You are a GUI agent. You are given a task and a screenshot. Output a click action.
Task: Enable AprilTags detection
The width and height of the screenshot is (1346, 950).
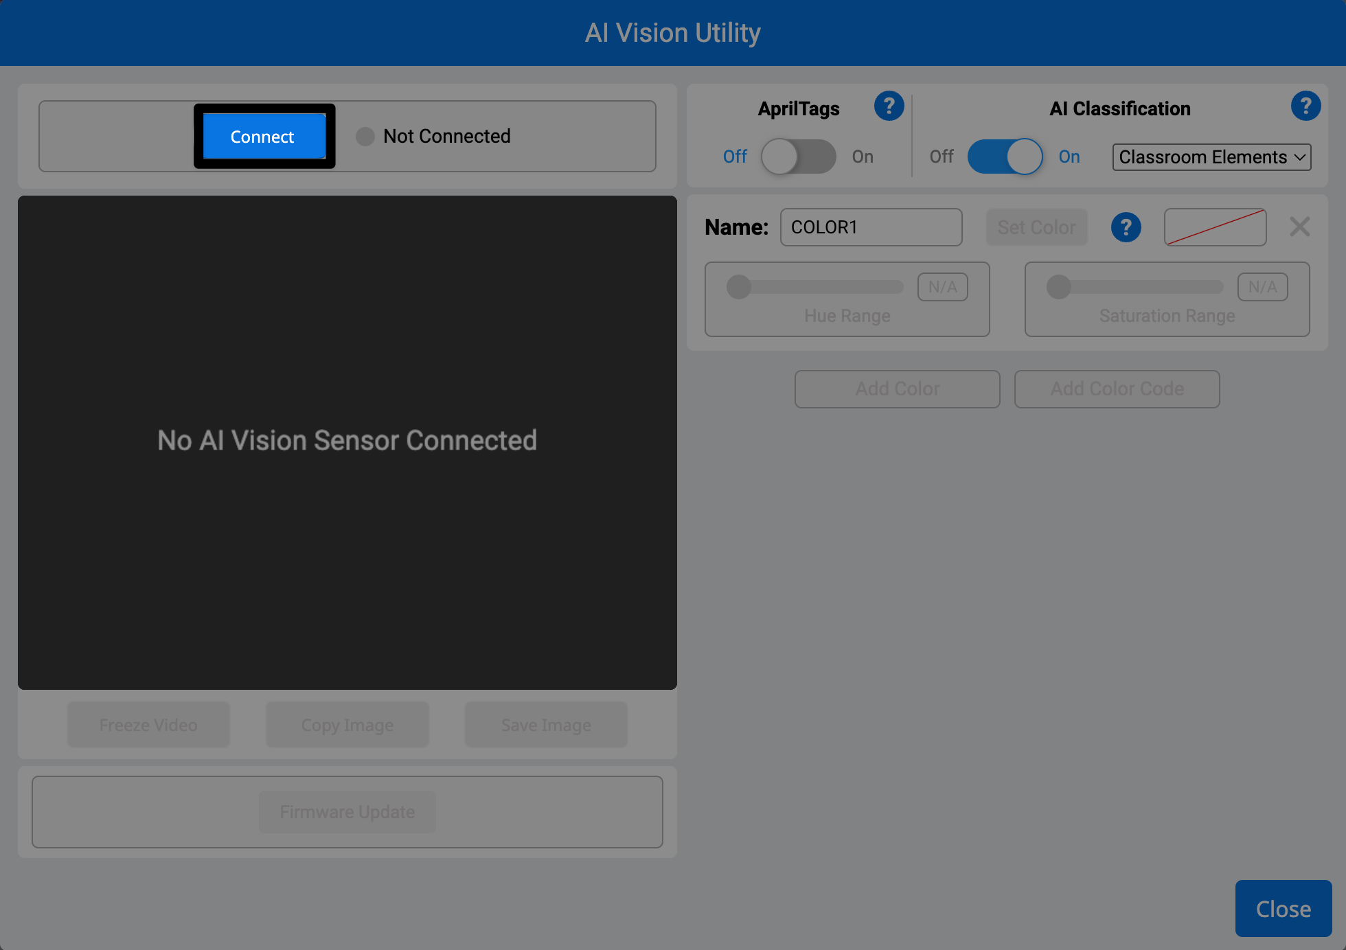coord(799,157)
